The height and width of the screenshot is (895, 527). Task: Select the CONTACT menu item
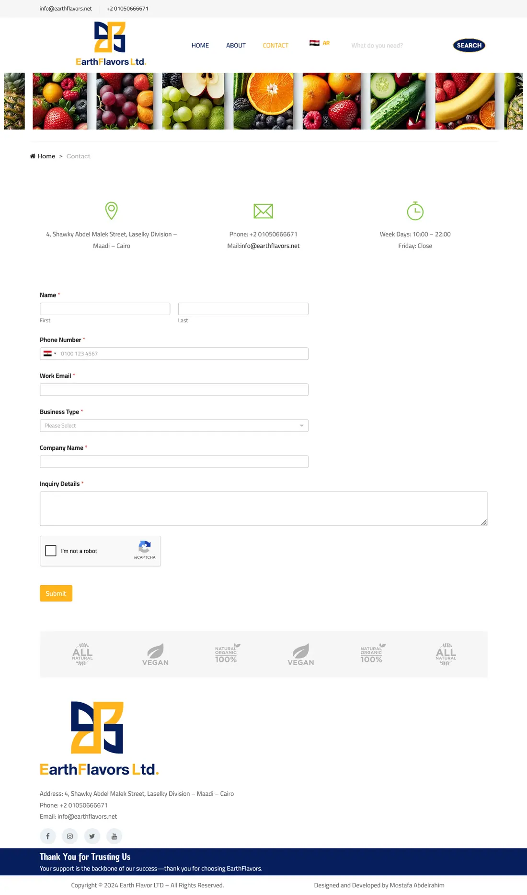[x=275, y=46]
